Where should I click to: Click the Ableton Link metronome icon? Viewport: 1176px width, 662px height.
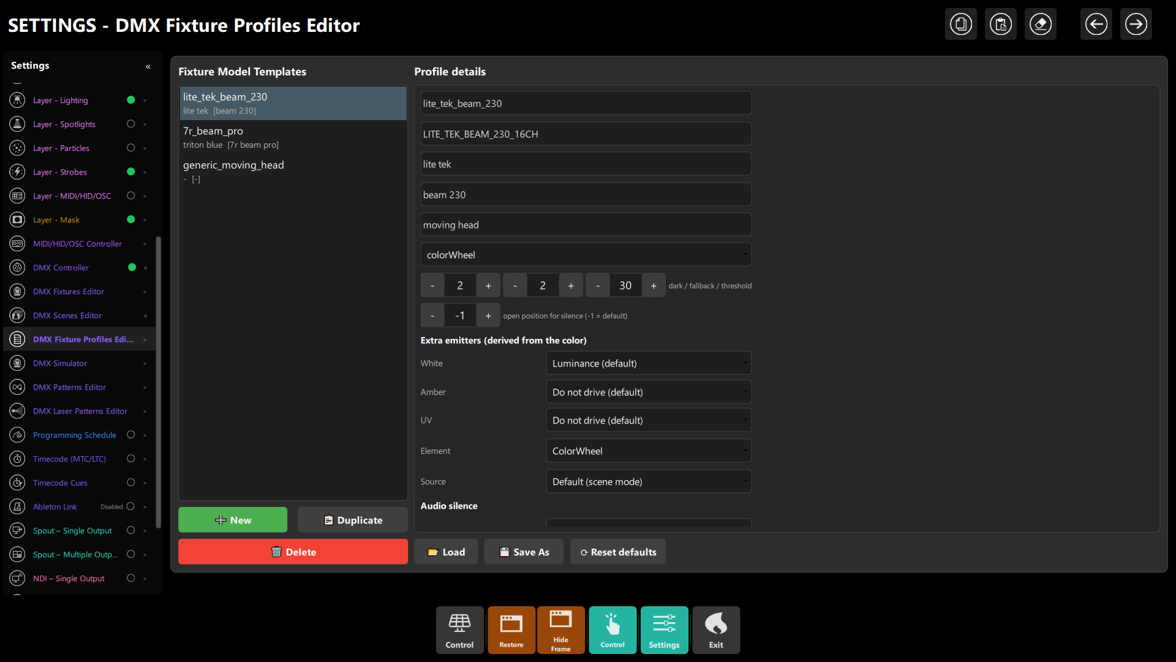pos(18,506)
